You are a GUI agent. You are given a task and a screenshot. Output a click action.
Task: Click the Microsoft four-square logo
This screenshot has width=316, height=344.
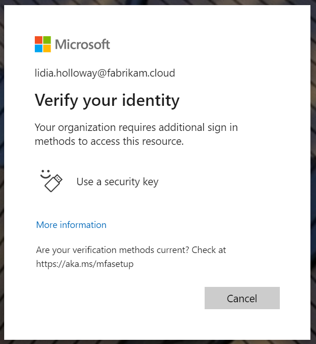click(43, 44)
